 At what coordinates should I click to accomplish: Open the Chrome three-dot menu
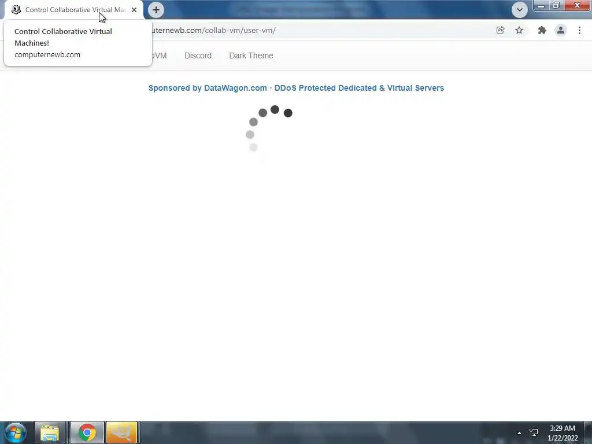(579, 30)
